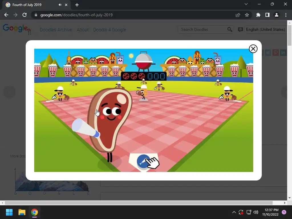Mute the tab audio speaker icon
This screenshot has height=219, width=292.
(x=60, y=5)
